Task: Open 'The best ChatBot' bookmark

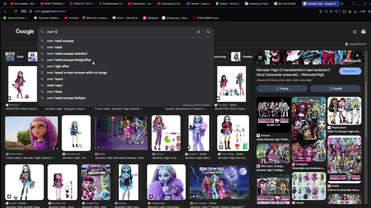Action: [47, 18]
